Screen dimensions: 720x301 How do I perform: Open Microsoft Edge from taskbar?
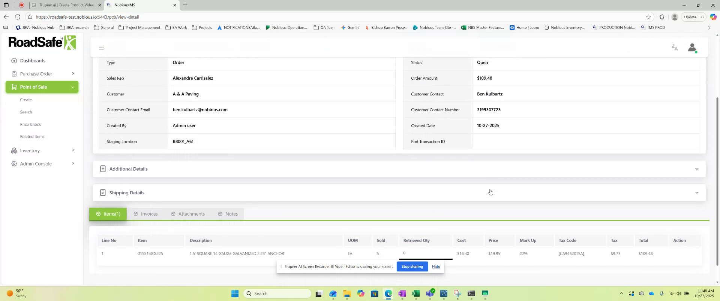pos(388,294)
